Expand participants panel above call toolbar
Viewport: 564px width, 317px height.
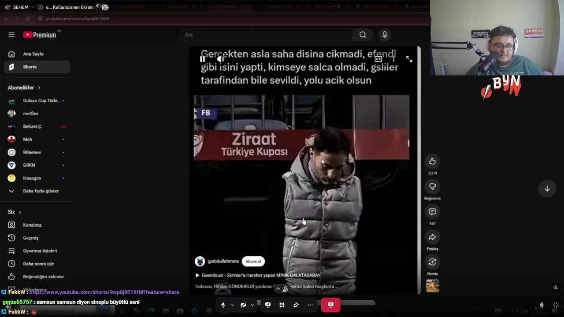(x=282, y=289)
